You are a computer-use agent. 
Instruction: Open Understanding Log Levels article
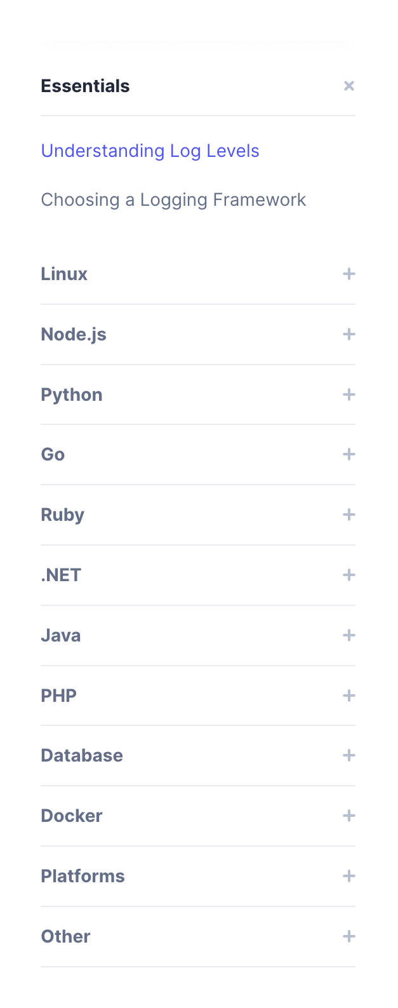150,151
